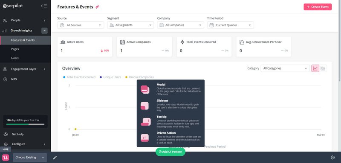Screen dimensions: 341x163
Task: Click the Overview heading
Action: (x=71, y=68)
